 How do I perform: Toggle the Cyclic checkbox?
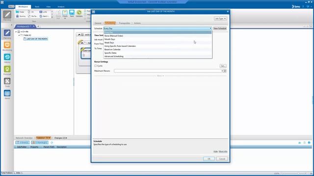(x=96, y=66)
